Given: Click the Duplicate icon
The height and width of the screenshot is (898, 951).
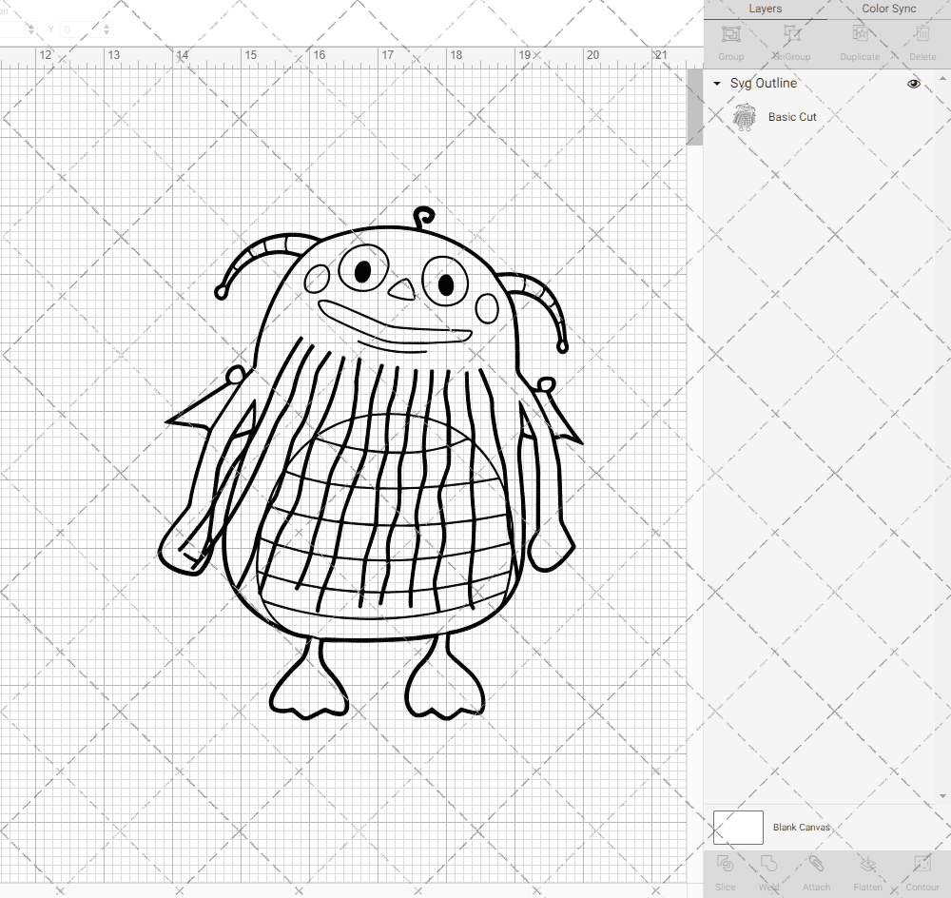Looking at the screenshot, I should tap(860, 34).
